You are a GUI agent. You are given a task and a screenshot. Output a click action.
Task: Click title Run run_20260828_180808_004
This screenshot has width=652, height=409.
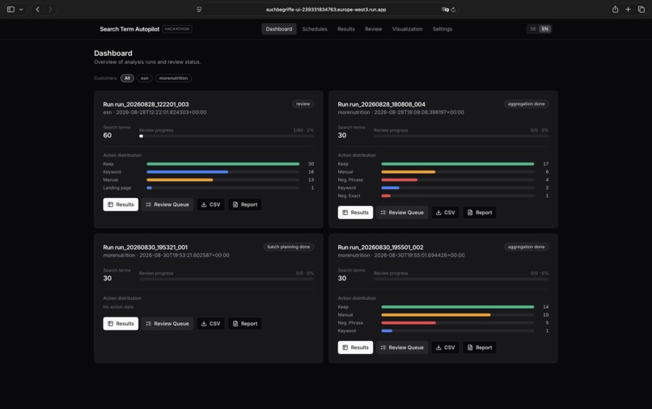(x=381, y=104)
